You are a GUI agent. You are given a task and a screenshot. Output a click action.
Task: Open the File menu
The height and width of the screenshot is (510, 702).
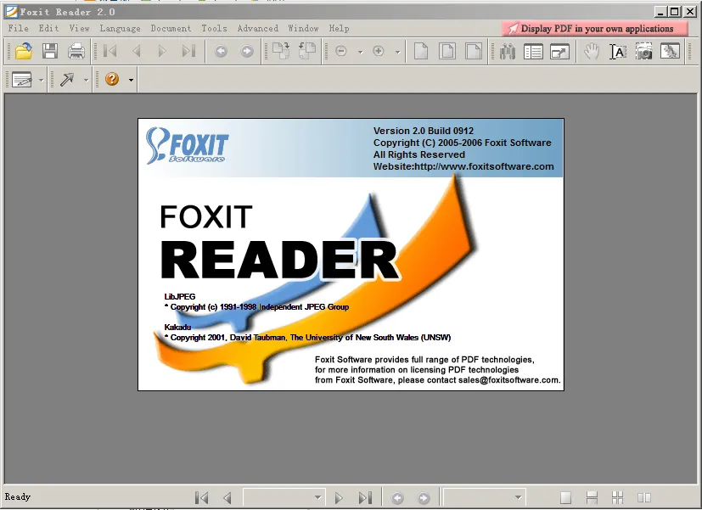coord(19,28)
